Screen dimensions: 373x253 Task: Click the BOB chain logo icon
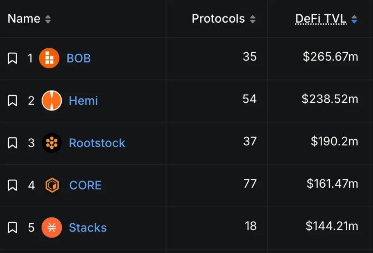(x=49, y=59)
